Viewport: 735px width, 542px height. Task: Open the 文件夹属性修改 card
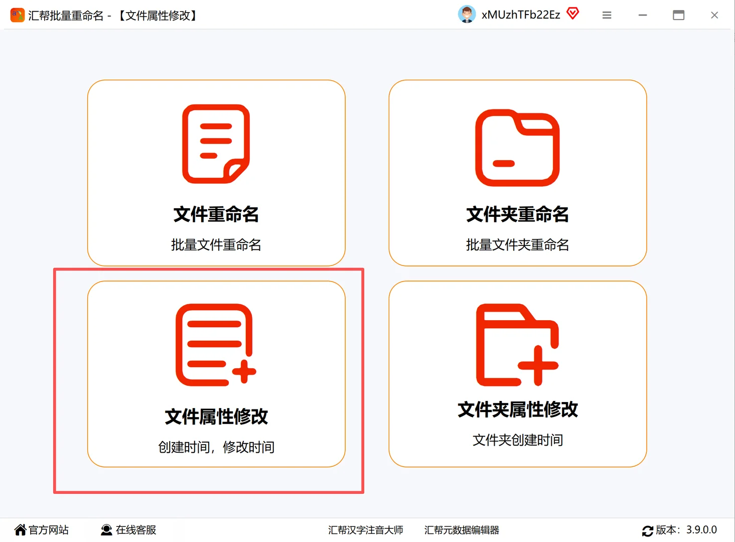(518, 374)
